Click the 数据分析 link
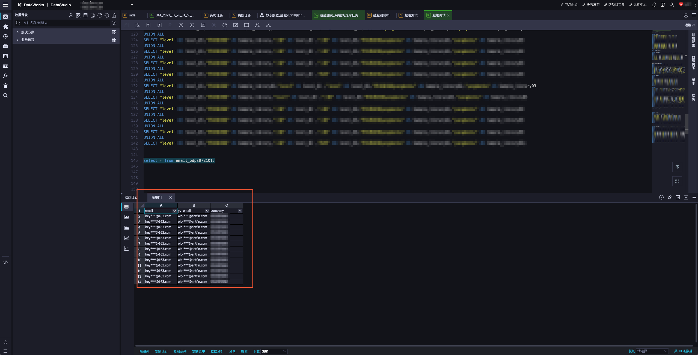Image resolution: width=698 pixels, height=355 pixels. point(217,351)
